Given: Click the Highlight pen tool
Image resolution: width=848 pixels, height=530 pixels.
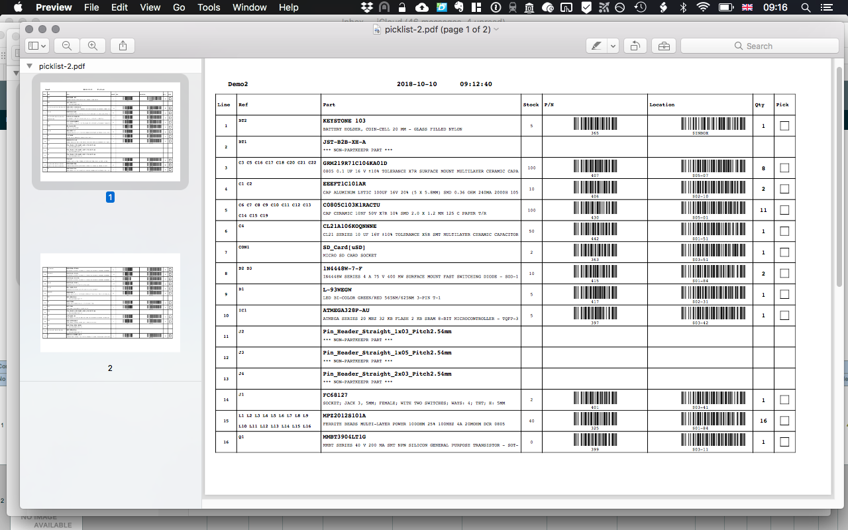Looking at the screenshot, I should pos(597,46).
